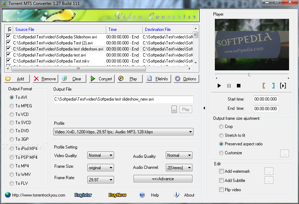The height and width of the screenshot is (204, 299).
Task: Select Stretch to fit option
Action: (221, 135)
